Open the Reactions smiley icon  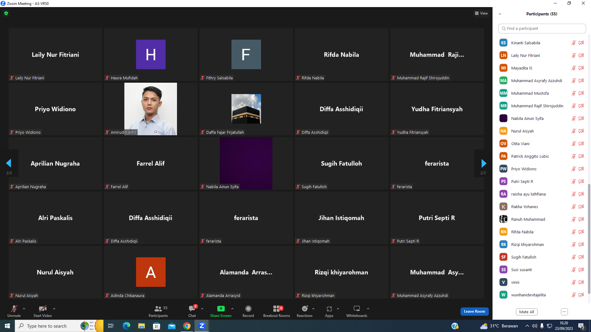tap(305, 309)
